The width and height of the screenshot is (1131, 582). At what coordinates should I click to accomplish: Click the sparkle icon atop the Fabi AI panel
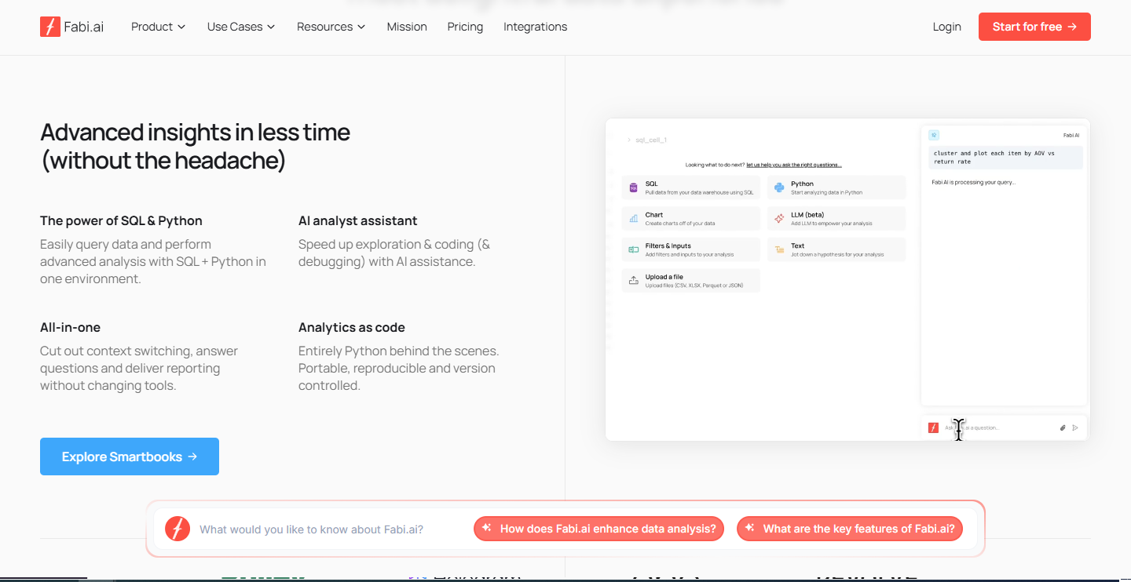934,135
